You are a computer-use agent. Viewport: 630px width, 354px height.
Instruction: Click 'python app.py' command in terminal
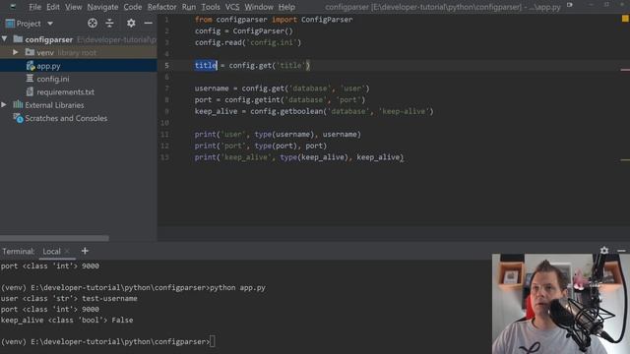[237, 288]
